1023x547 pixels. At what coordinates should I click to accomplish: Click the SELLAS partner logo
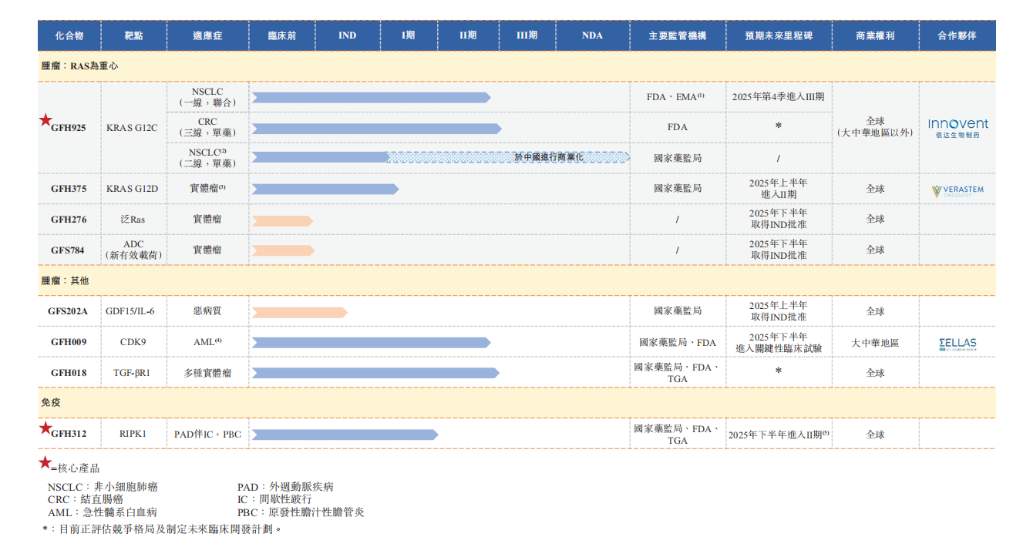(x=957, y=344)
